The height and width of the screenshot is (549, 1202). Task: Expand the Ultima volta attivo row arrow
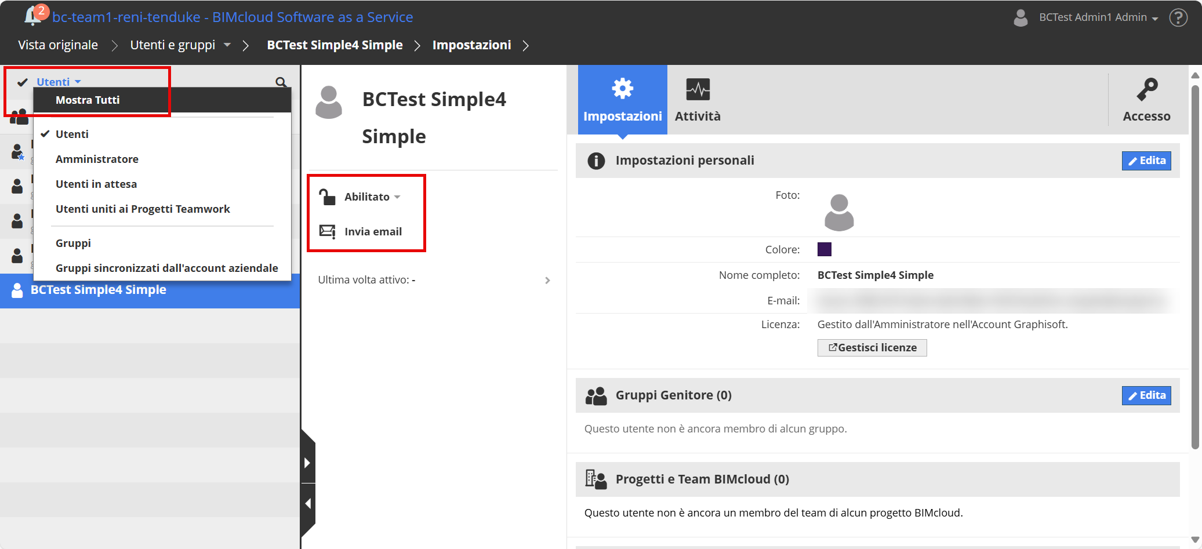(547, 281)
